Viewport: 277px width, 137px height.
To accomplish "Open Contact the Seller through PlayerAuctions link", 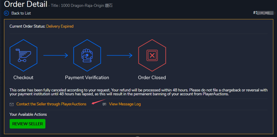I will click(51, 104).
